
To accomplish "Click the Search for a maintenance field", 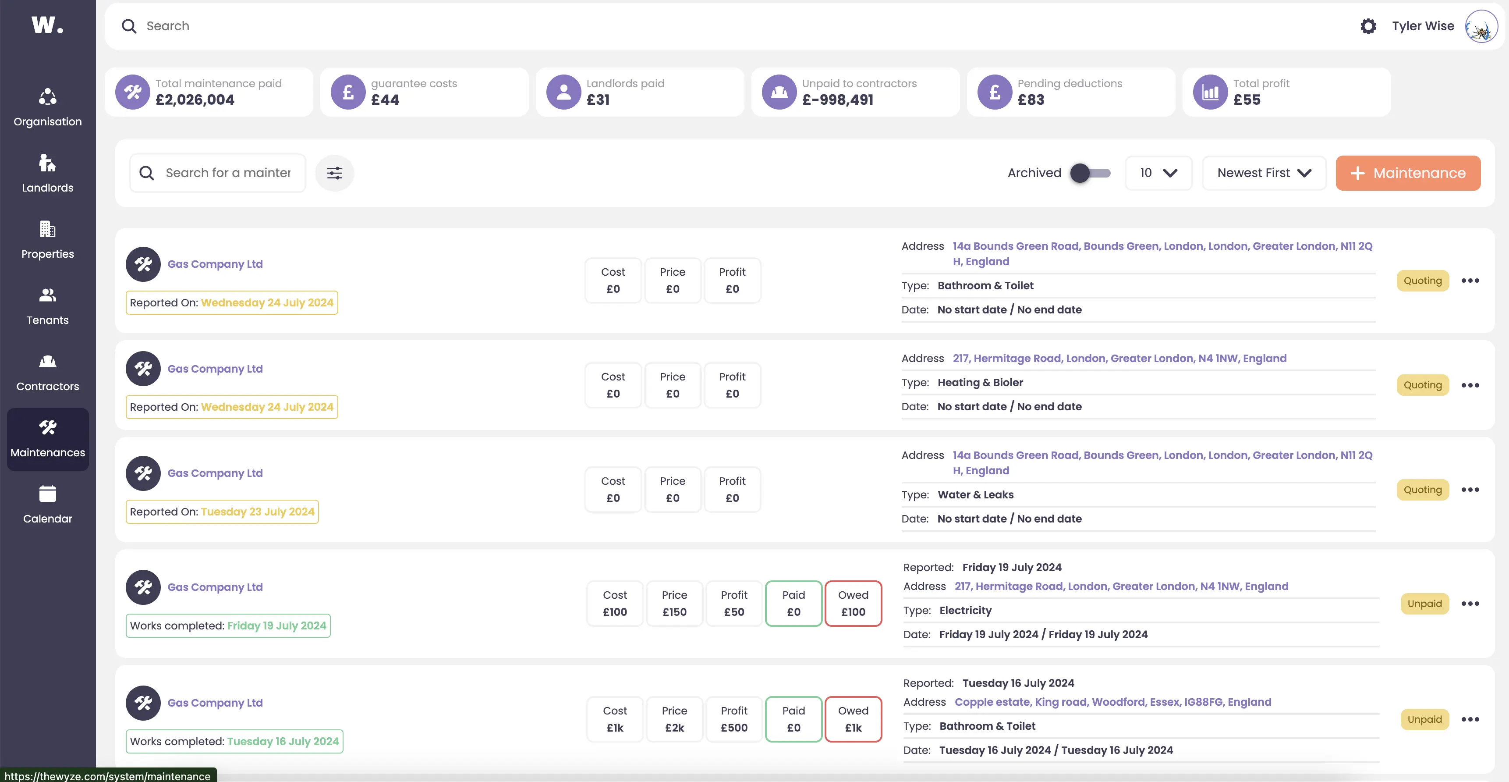I will (x=227, y=173).
